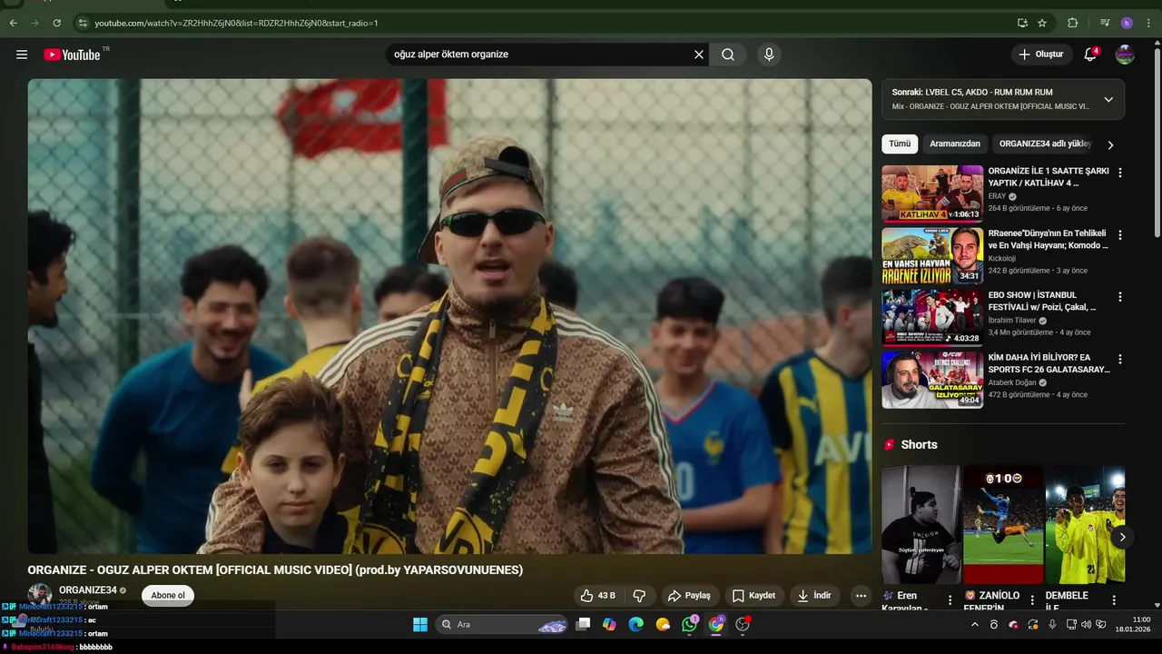
Task: Open the browser media controls icon
Action: tap(1105, 23)
